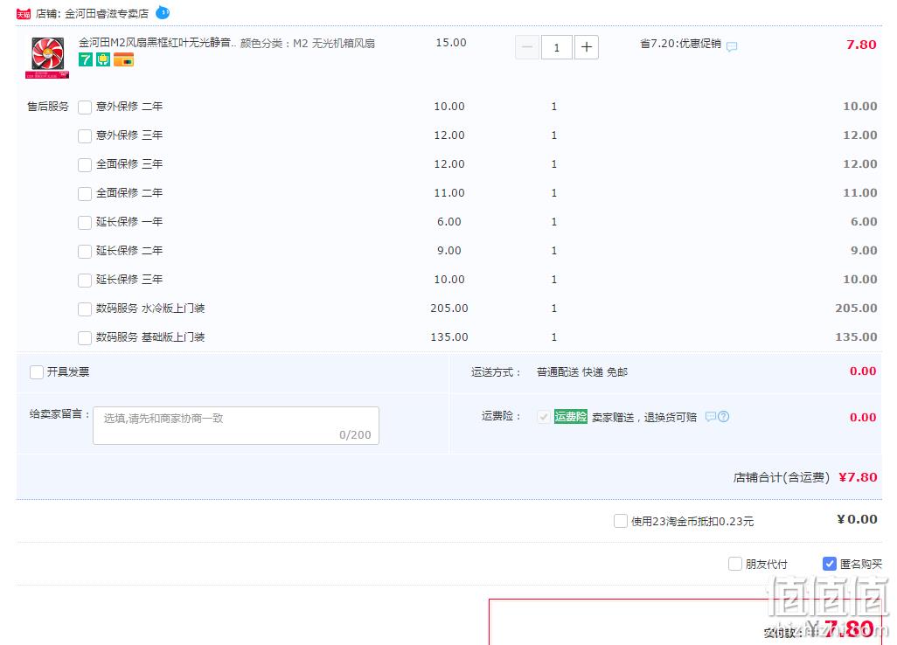Click the 售后服务 label

[48, 107]
